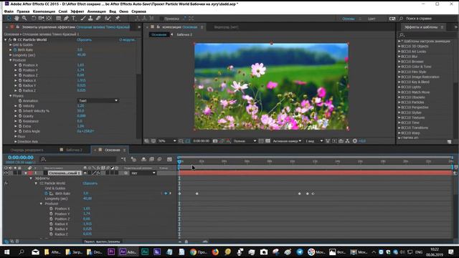This screenshot has width=459, height=258.
Task: Collapse CC Particle World effect twirl
Action: pyautogui.click(x=6, y=40)
